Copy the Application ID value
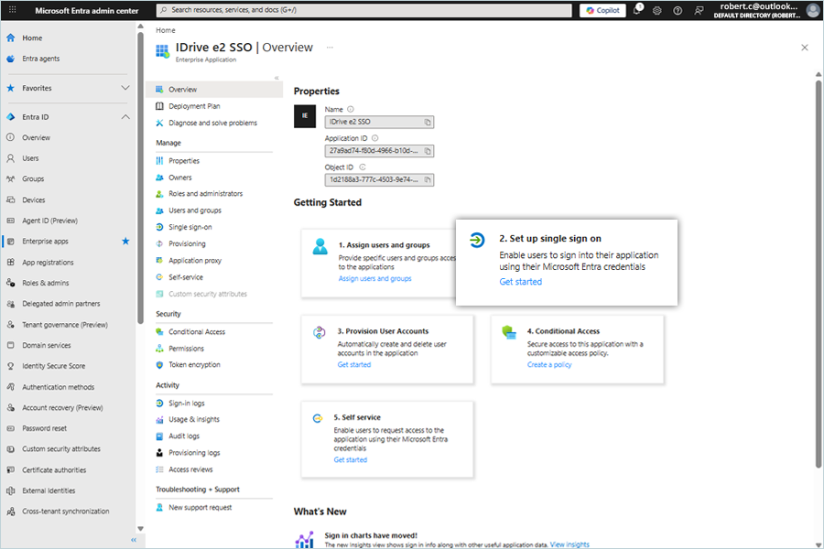The width and height of the screenshot is (824, 549). [428, 151]
